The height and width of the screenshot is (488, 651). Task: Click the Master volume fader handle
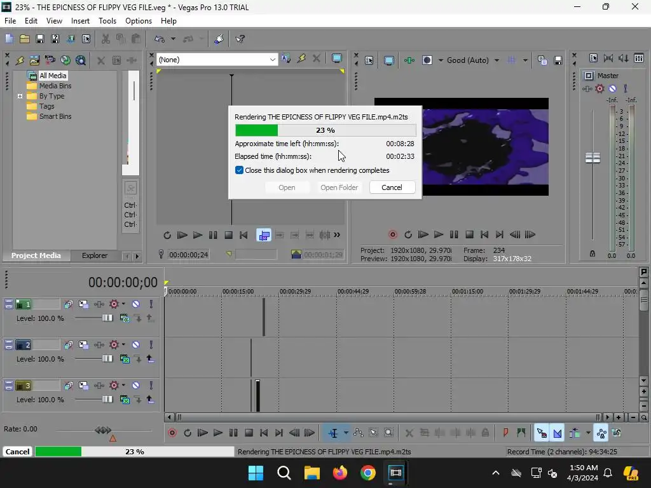[x=593, y=158]
